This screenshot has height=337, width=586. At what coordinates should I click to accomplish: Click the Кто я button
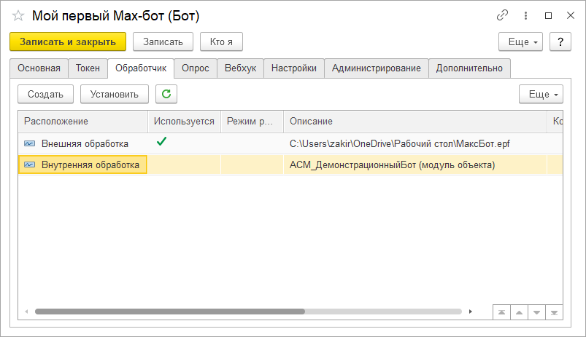coord(221,41)
